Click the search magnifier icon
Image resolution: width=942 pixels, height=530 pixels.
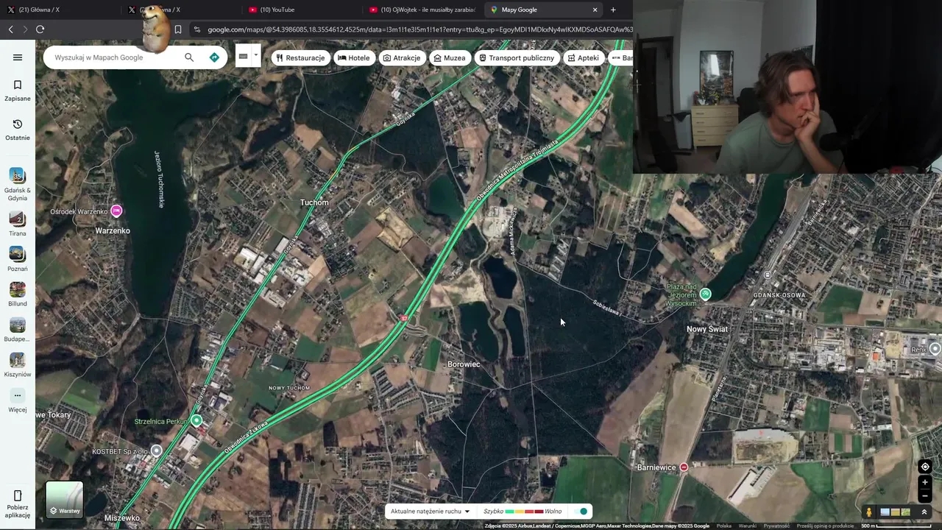coord(189,57)
